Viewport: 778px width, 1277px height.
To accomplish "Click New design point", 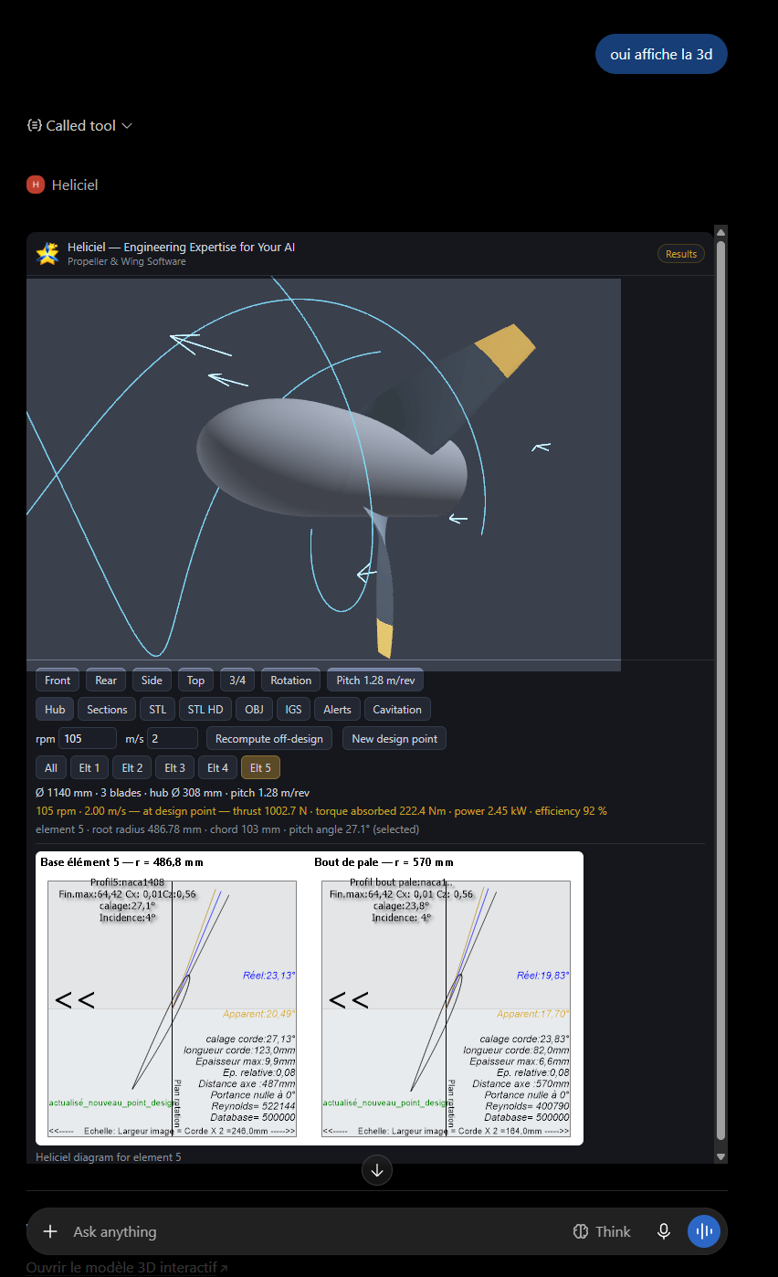I will tap(394, 739).
